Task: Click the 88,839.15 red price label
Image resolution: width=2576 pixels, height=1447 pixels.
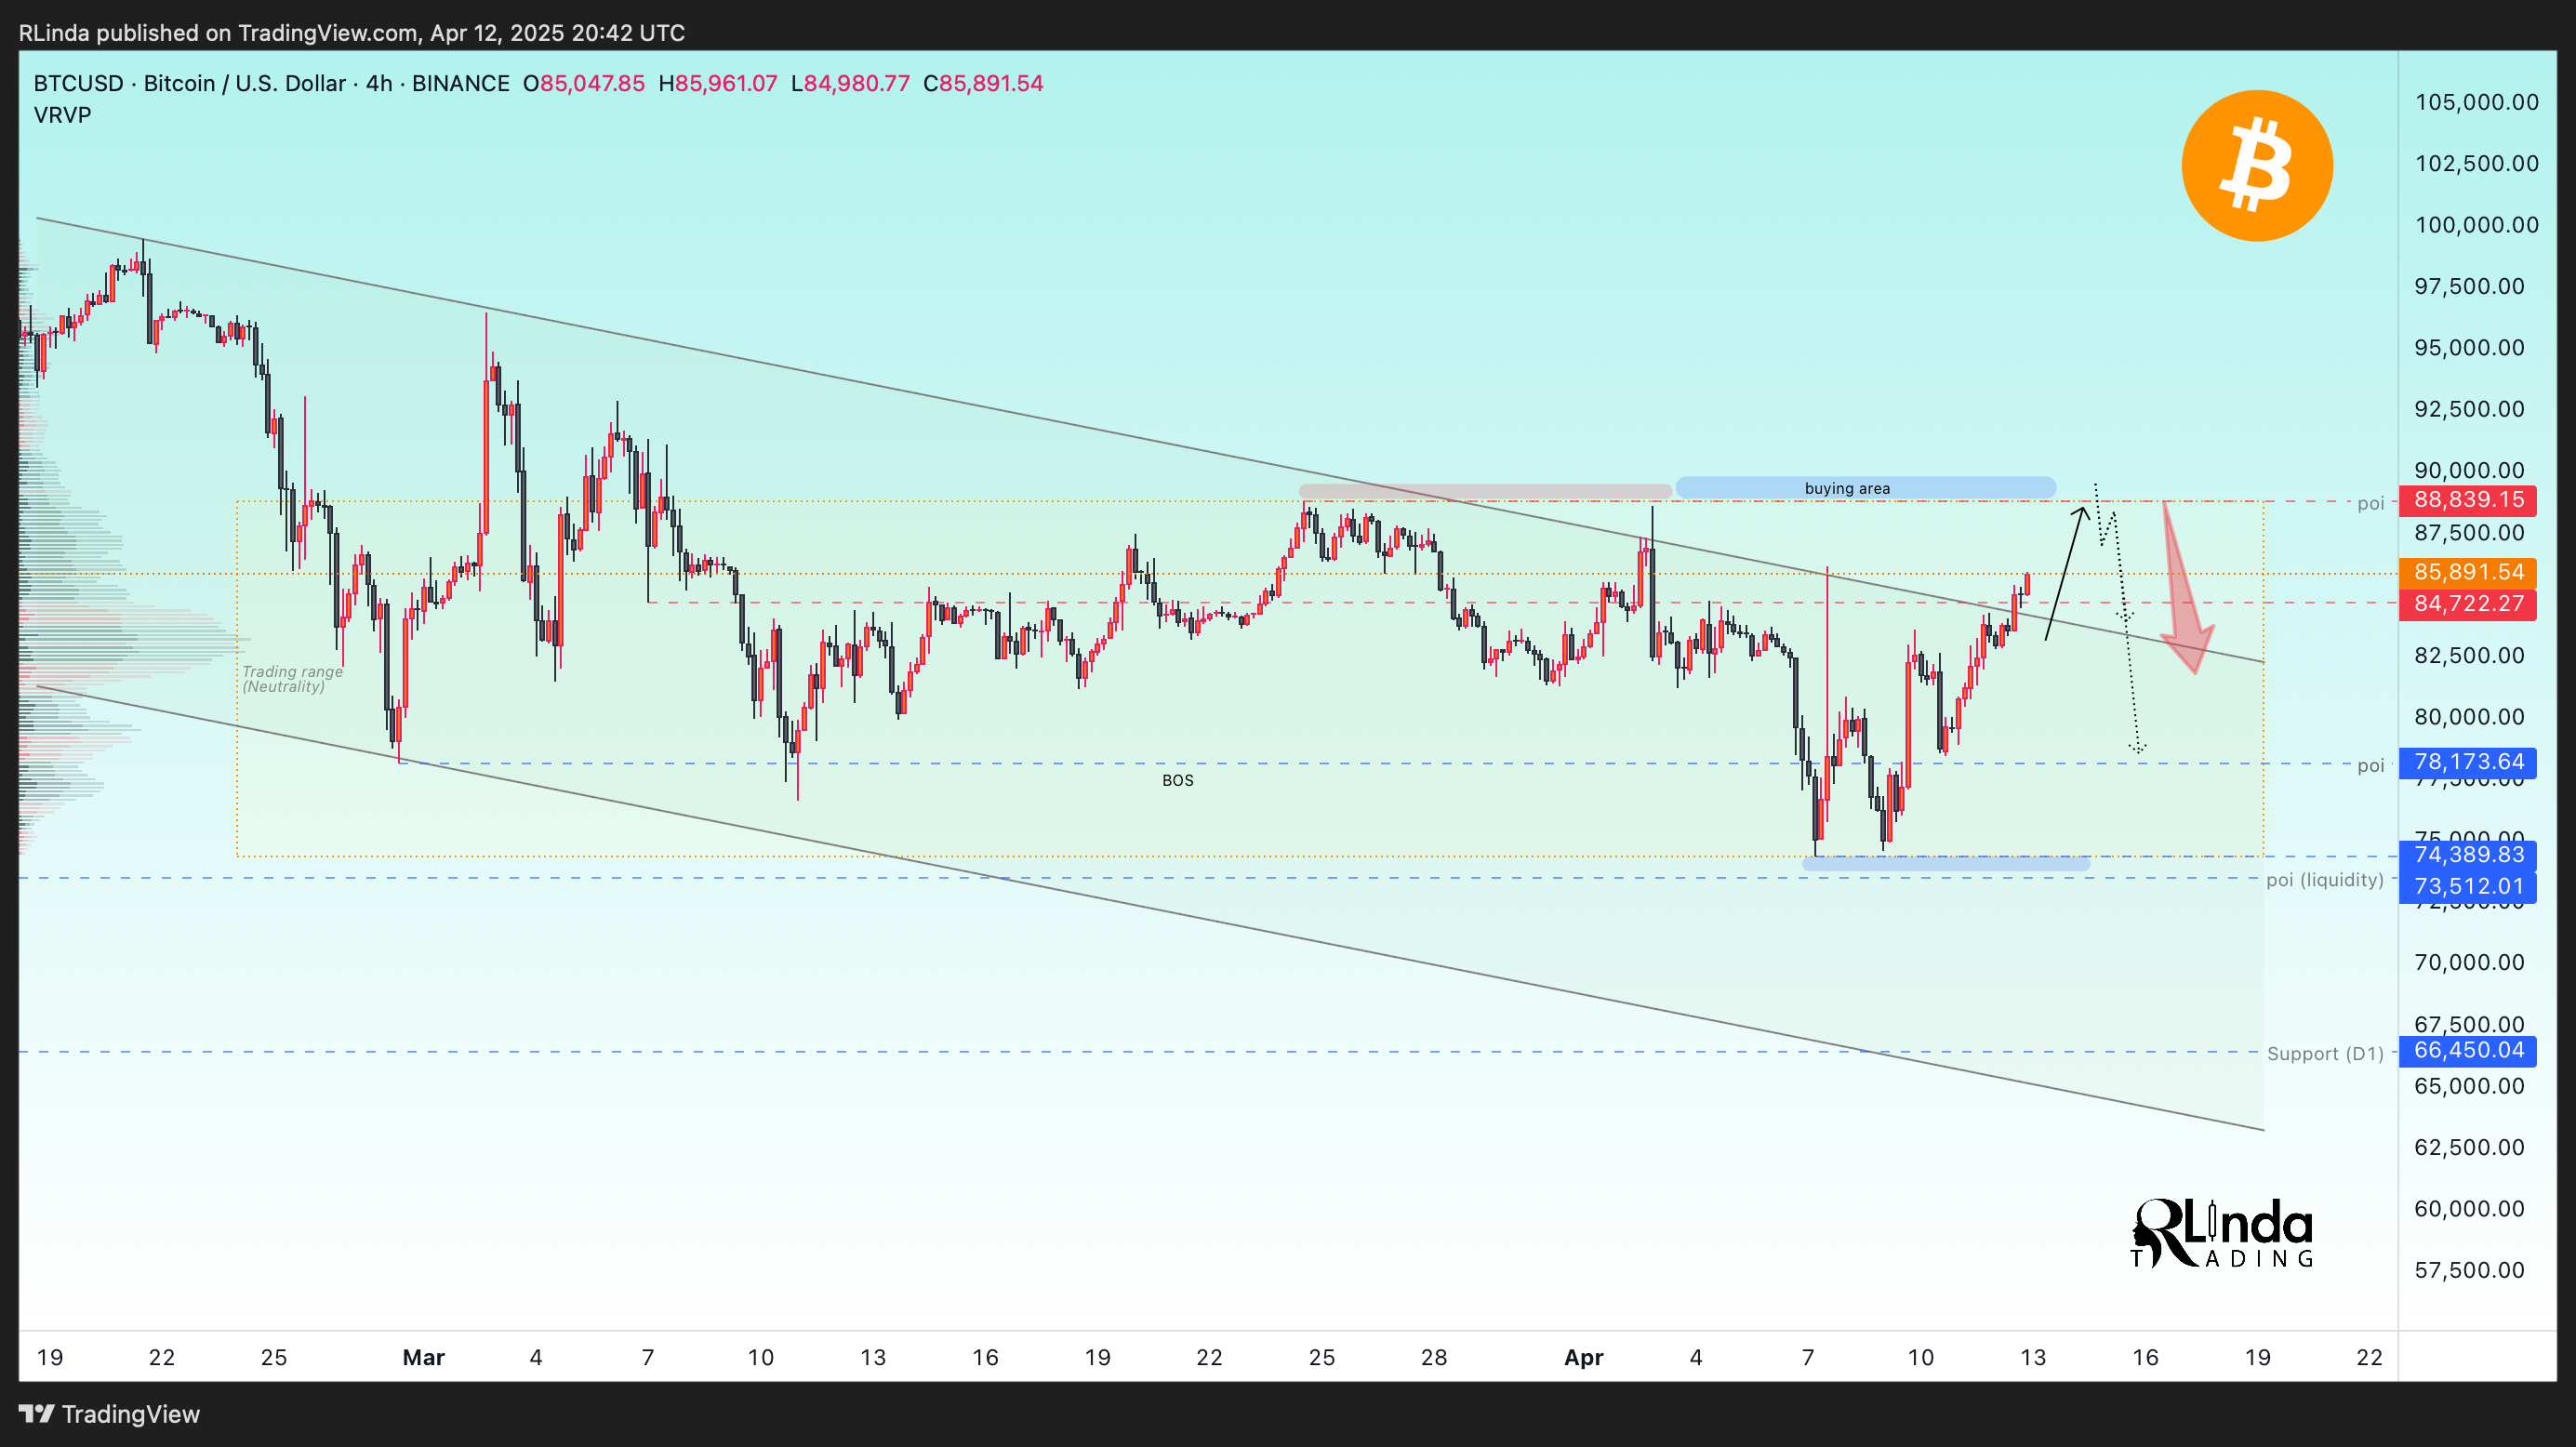Action: point(2467,500)
